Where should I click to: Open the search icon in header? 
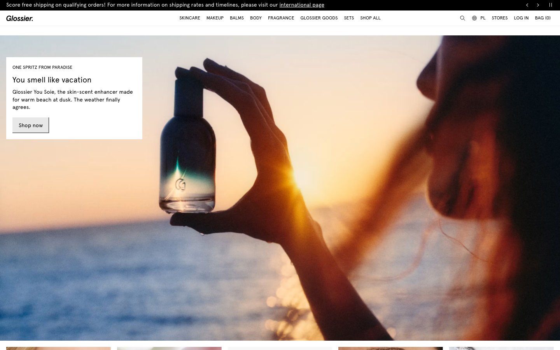pyautogui.click(x=462, y=18)
